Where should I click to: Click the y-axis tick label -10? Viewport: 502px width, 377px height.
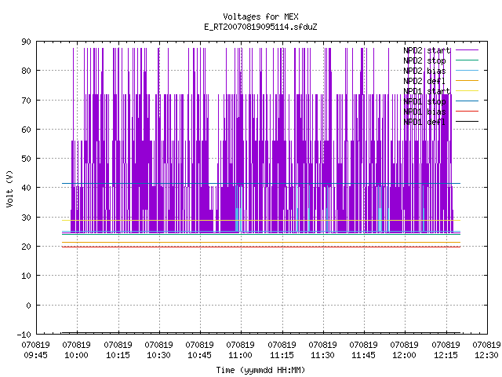24,335
